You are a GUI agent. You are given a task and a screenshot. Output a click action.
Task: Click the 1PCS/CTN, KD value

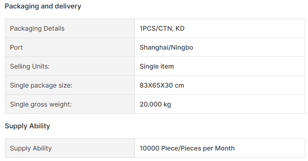tap(162, 28)
